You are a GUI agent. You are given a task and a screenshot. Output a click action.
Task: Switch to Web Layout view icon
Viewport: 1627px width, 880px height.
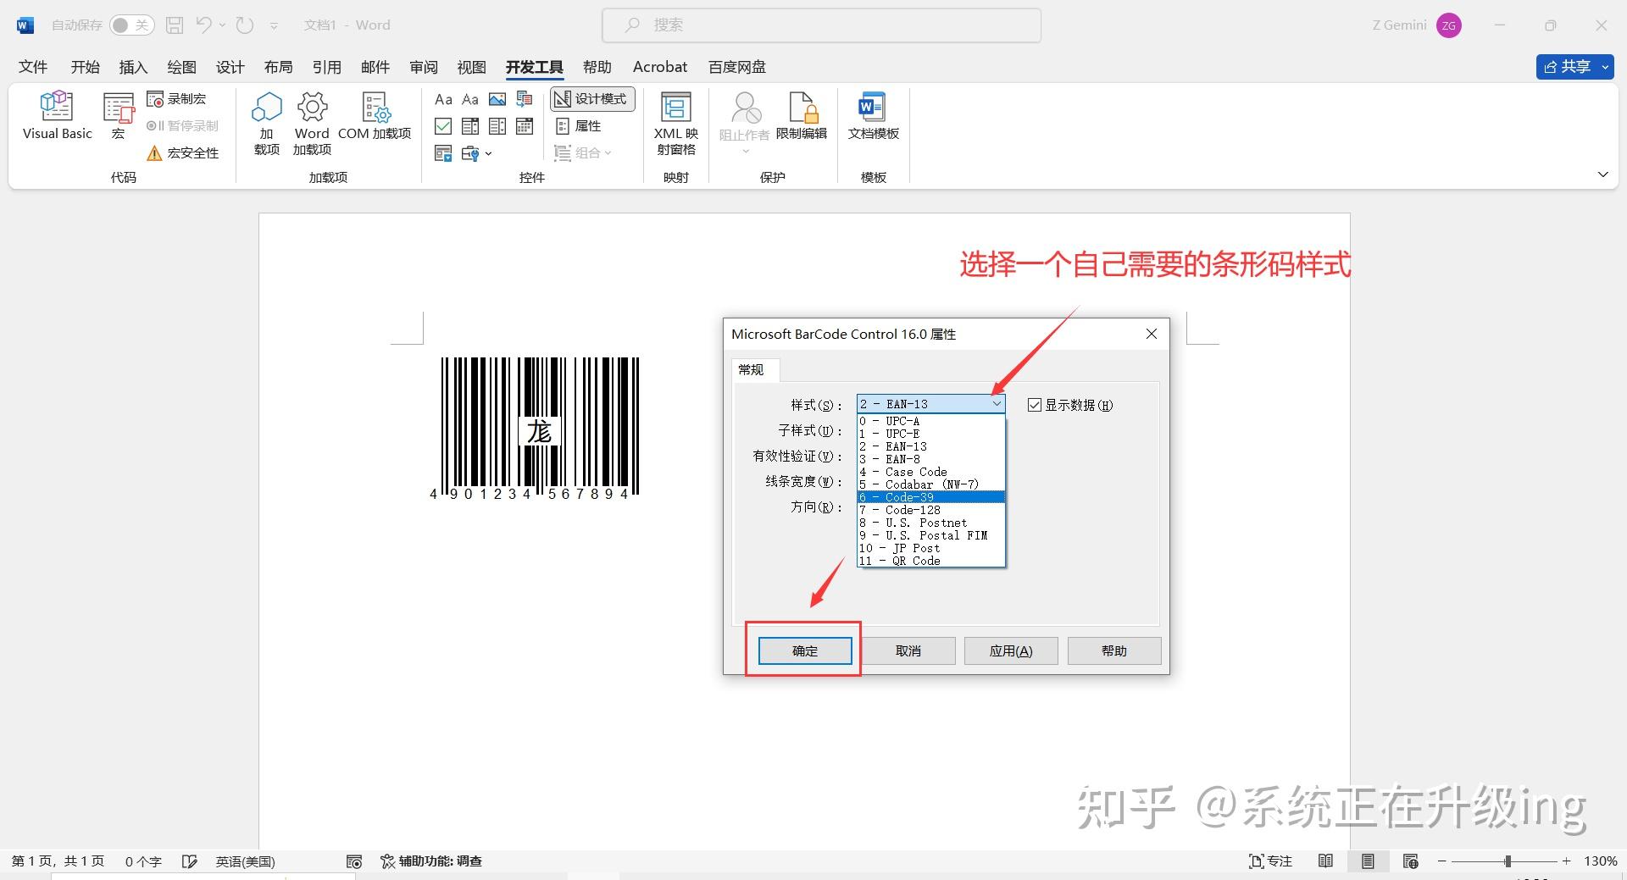pos(1410,861)
